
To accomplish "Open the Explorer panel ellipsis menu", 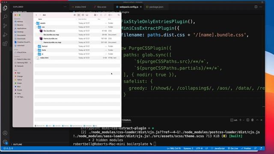I will tap(65, 7).
